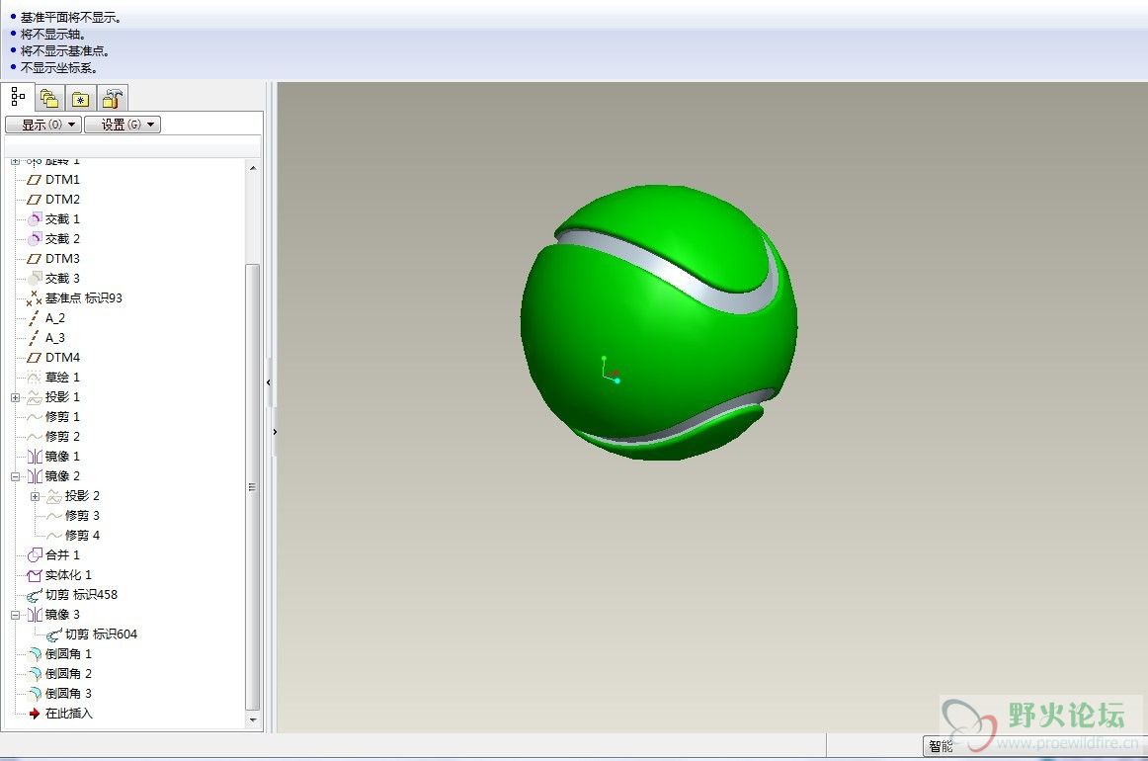
Task: Click the message 不显示坐标系
Action: (x=58, y=68)
